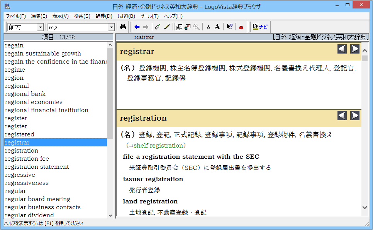Open the しおり(B) menu
373x230 pixels.
pos(126,16)
